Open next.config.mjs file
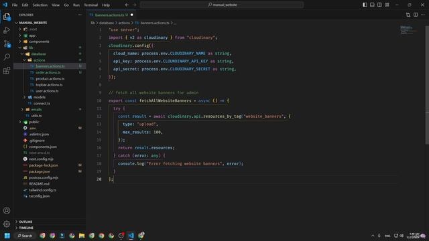This screenshot has width=429, height=241. pyautogui.click(x=50, y=159)
